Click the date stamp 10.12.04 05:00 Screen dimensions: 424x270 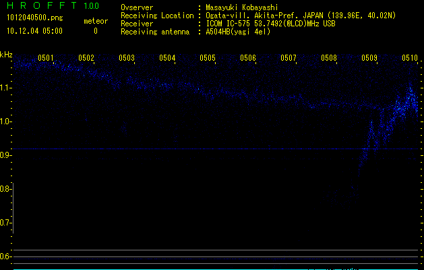click(34, 31)
